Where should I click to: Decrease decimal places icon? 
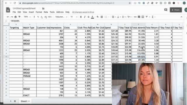point(41,17)
